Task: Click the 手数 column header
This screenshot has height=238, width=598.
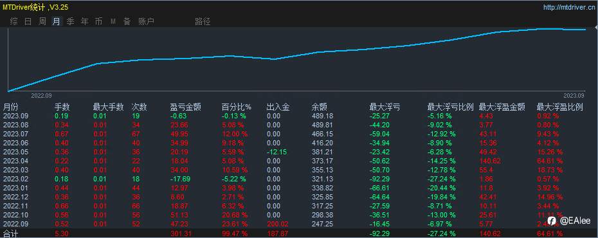Action: (x=62, y=107)
